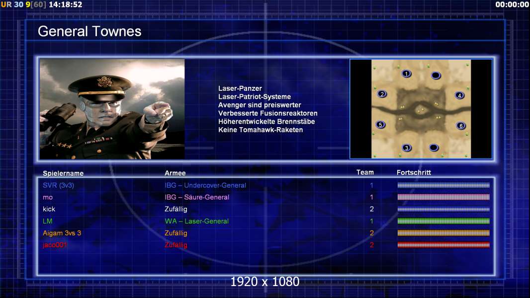Screen dimensions: 530x298
Task: Select start position 2 on the map
Action: click(x=382, y=94)
